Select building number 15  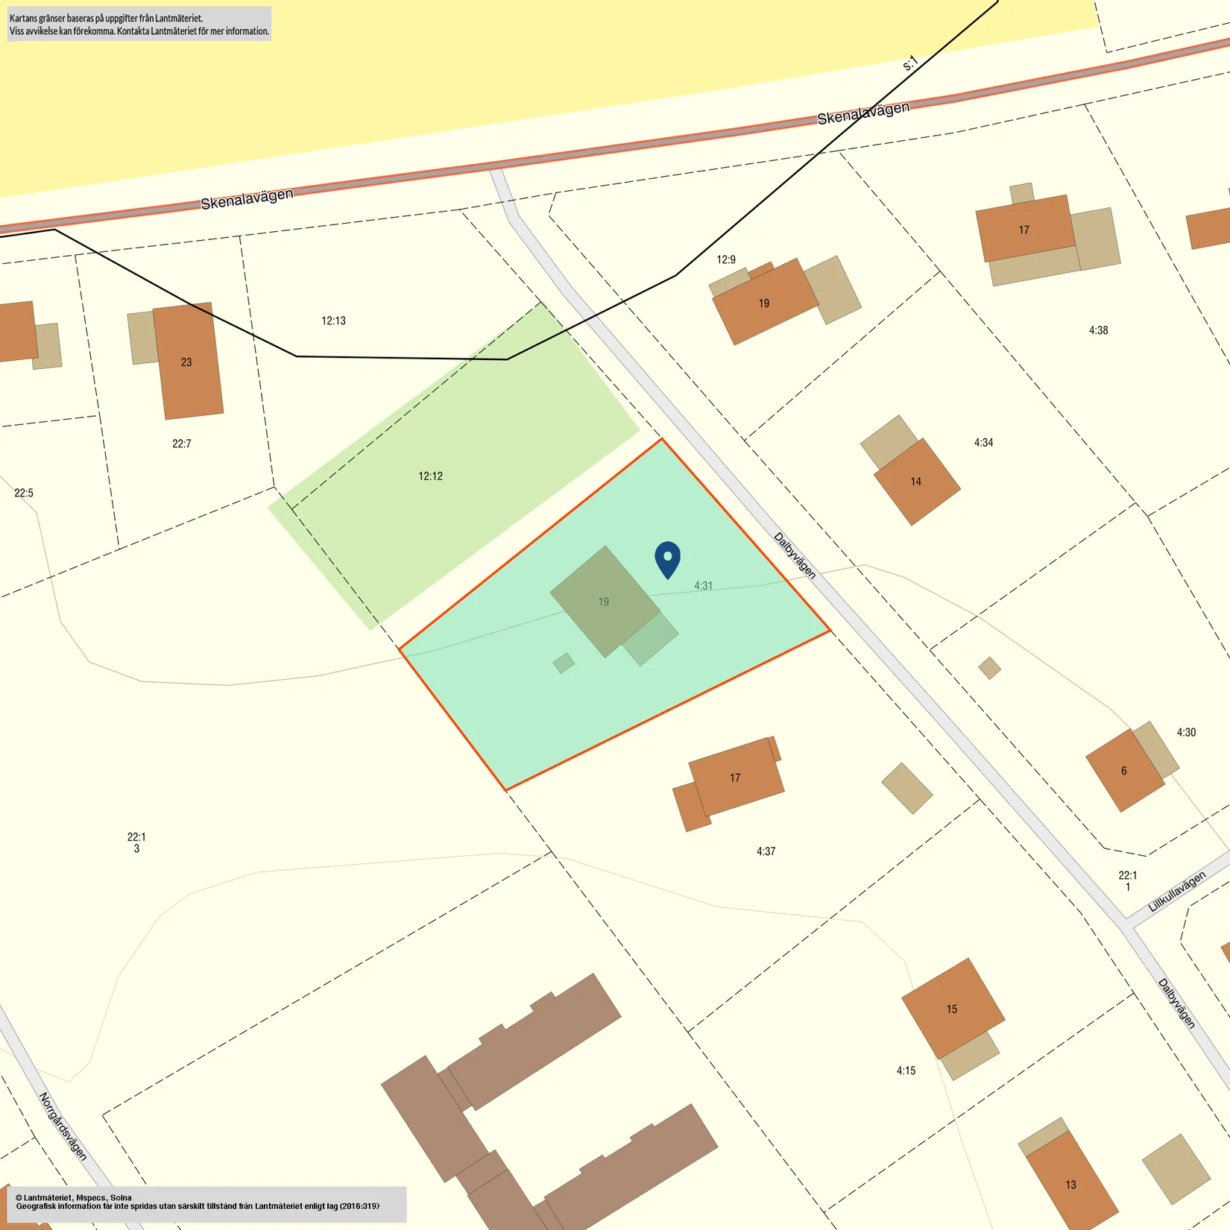pyautogui.click(x=952, y=1009)
